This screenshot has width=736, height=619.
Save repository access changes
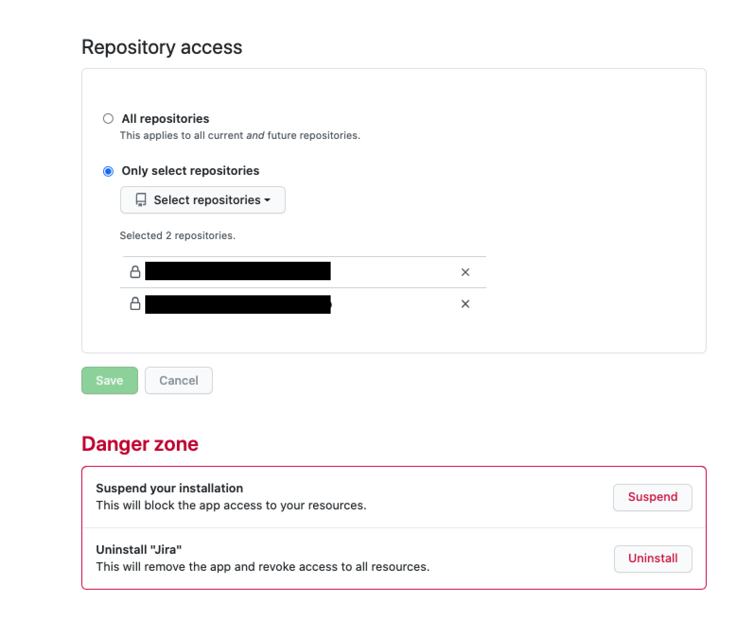(x=110, y=380)
